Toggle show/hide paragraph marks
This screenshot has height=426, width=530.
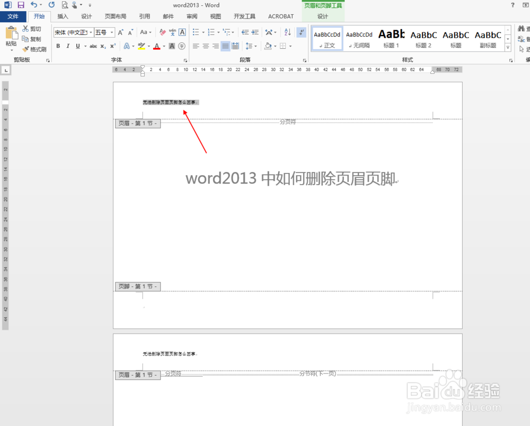point(301,32)
